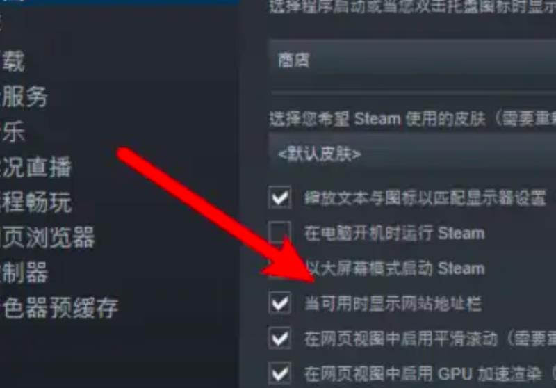Open the 商店 startup window dropdown
The width and height of the screenshot is (556, 388).
click(x=412, y=60)
